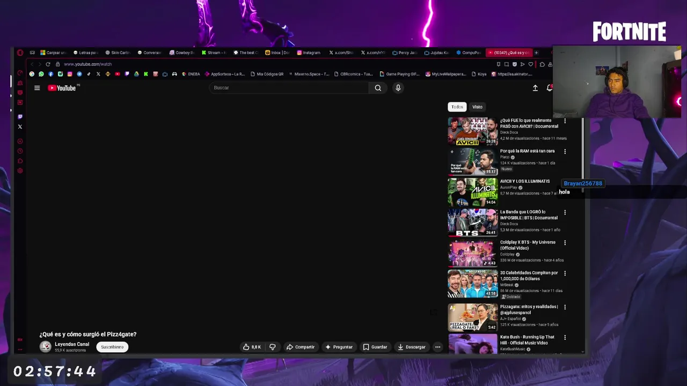Viewport: 687px width, 386px height.
Task: Click the heart icon in address bar
Action: pyautogui.click(x=530, y=64)
